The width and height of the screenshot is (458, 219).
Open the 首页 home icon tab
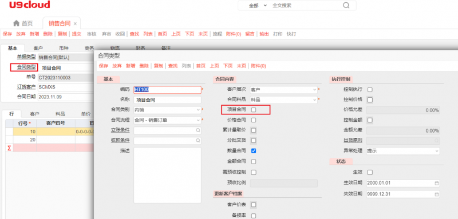[23, 23]
